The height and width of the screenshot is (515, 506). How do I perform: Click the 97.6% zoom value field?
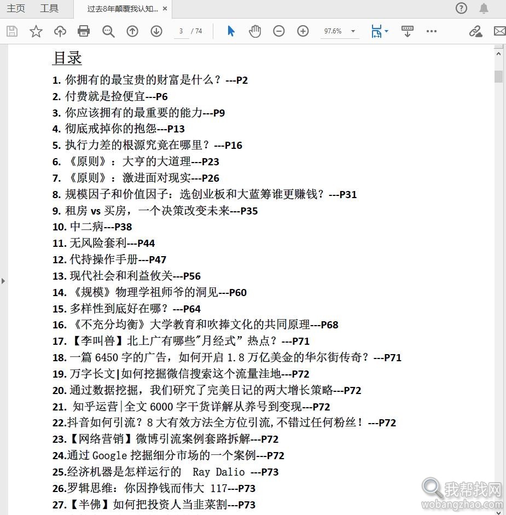pyautogui.click(x=333, y=31)
